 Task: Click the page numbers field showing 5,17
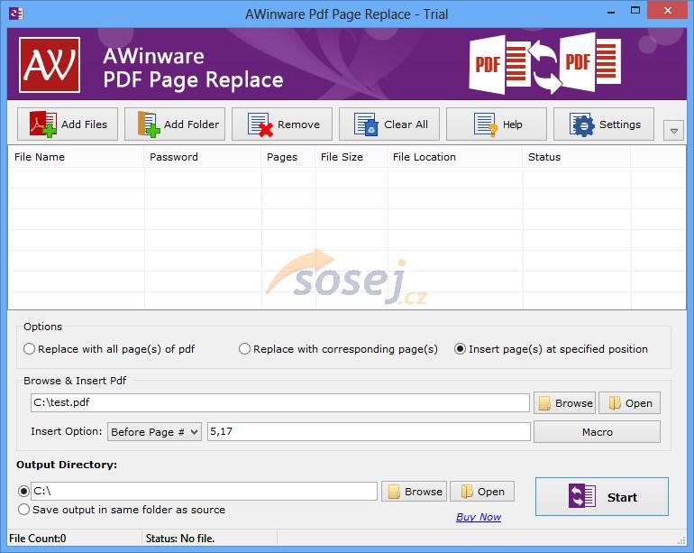pos(369,431)
